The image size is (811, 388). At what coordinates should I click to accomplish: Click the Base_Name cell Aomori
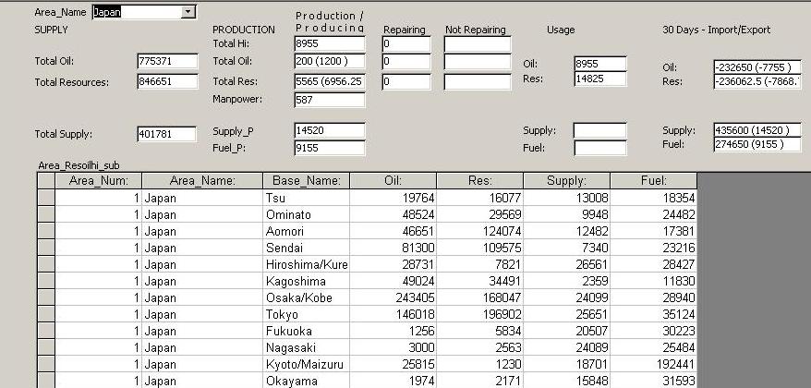pyautogui.click(x=306, y=231)
